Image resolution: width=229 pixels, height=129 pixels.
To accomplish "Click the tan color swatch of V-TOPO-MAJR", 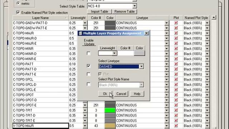I will coord(110,126).
